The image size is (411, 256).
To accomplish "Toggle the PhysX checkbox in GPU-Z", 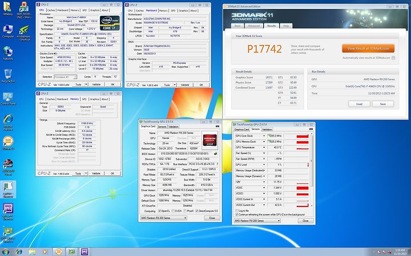I will pos(186,211).
